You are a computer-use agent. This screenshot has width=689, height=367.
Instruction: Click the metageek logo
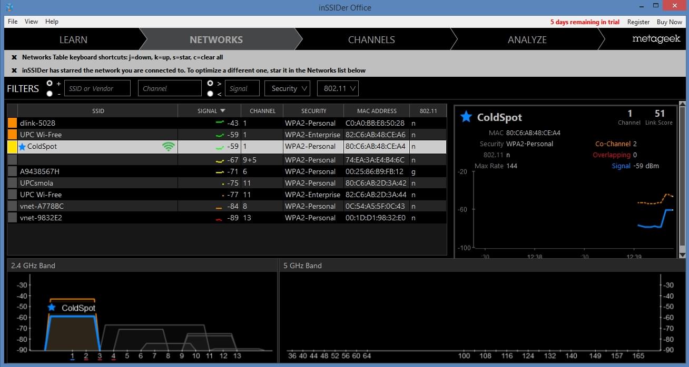coord(656,39)
